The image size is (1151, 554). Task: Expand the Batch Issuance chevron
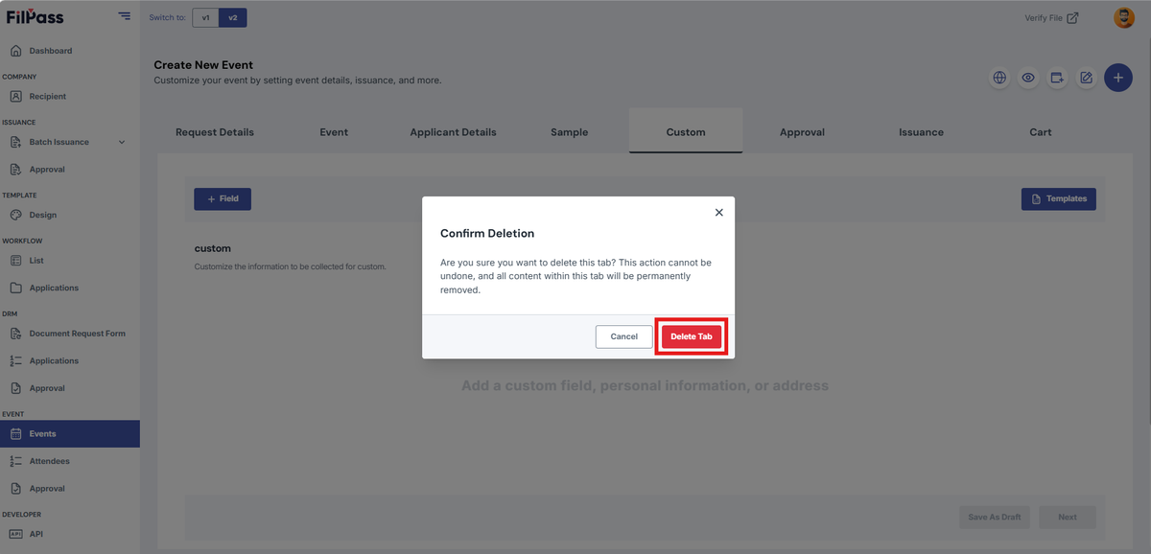[121, 142]
